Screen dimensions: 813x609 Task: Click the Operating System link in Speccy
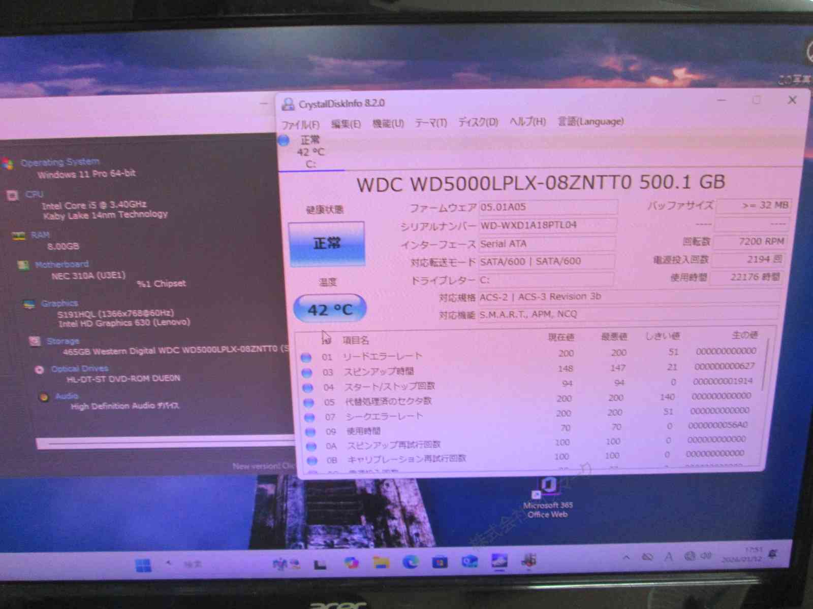60,162
